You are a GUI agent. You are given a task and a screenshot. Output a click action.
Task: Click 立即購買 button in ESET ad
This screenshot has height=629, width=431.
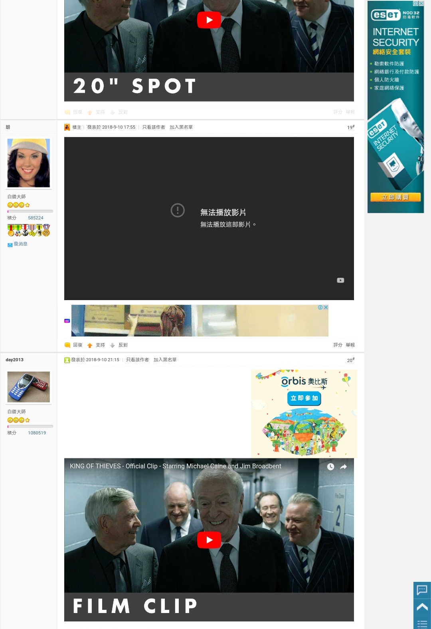(395, 197)
